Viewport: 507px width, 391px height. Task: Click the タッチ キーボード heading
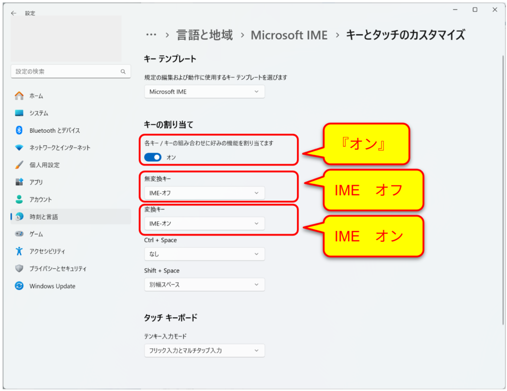(x=171, y=318)
